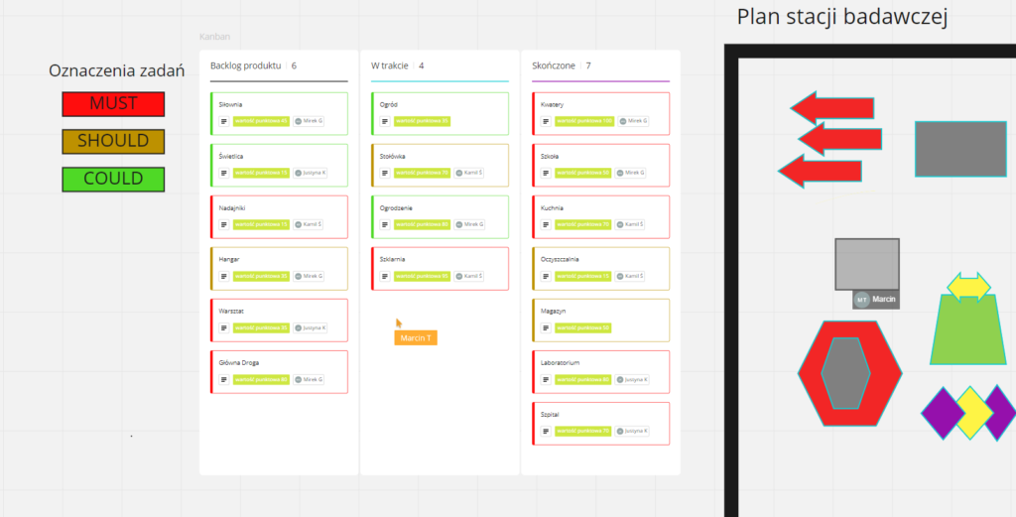Image resolution: width=1016 pixels, height=517 pixels.
Task: Click the red MUST legend box
Action: coord(113,104)
